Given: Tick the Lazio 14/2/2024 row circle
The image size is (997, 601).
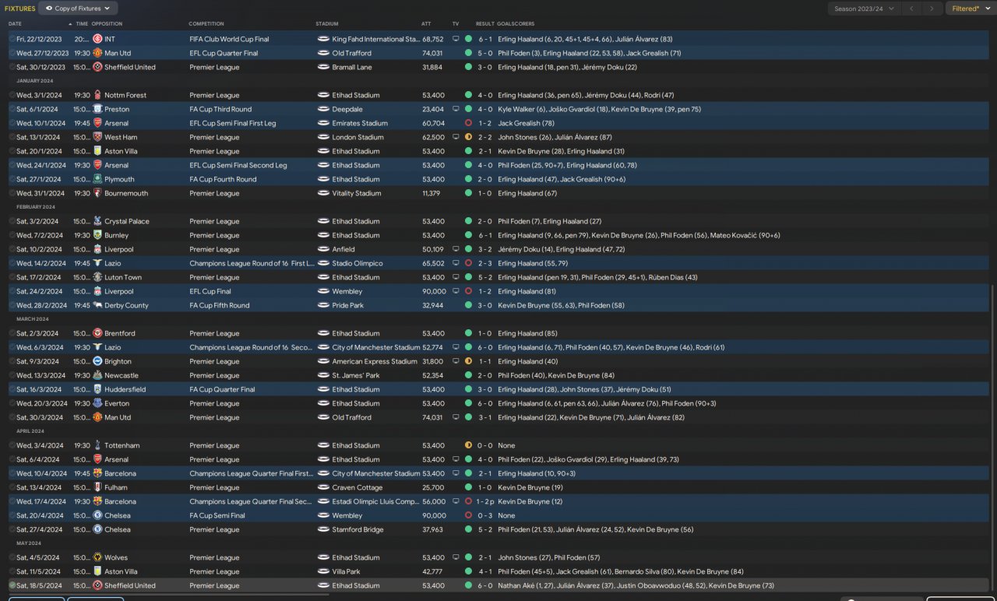Looking at the screenshot, I should 12,263.
